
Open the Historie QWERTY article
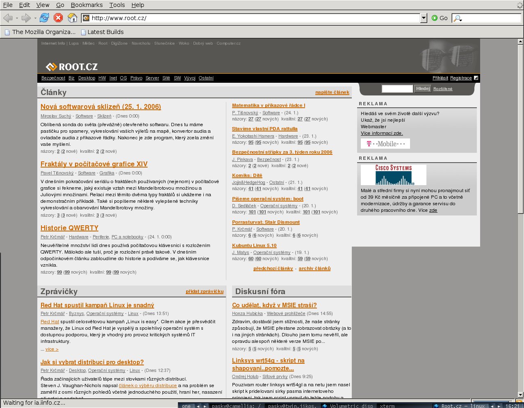point(69,228)
